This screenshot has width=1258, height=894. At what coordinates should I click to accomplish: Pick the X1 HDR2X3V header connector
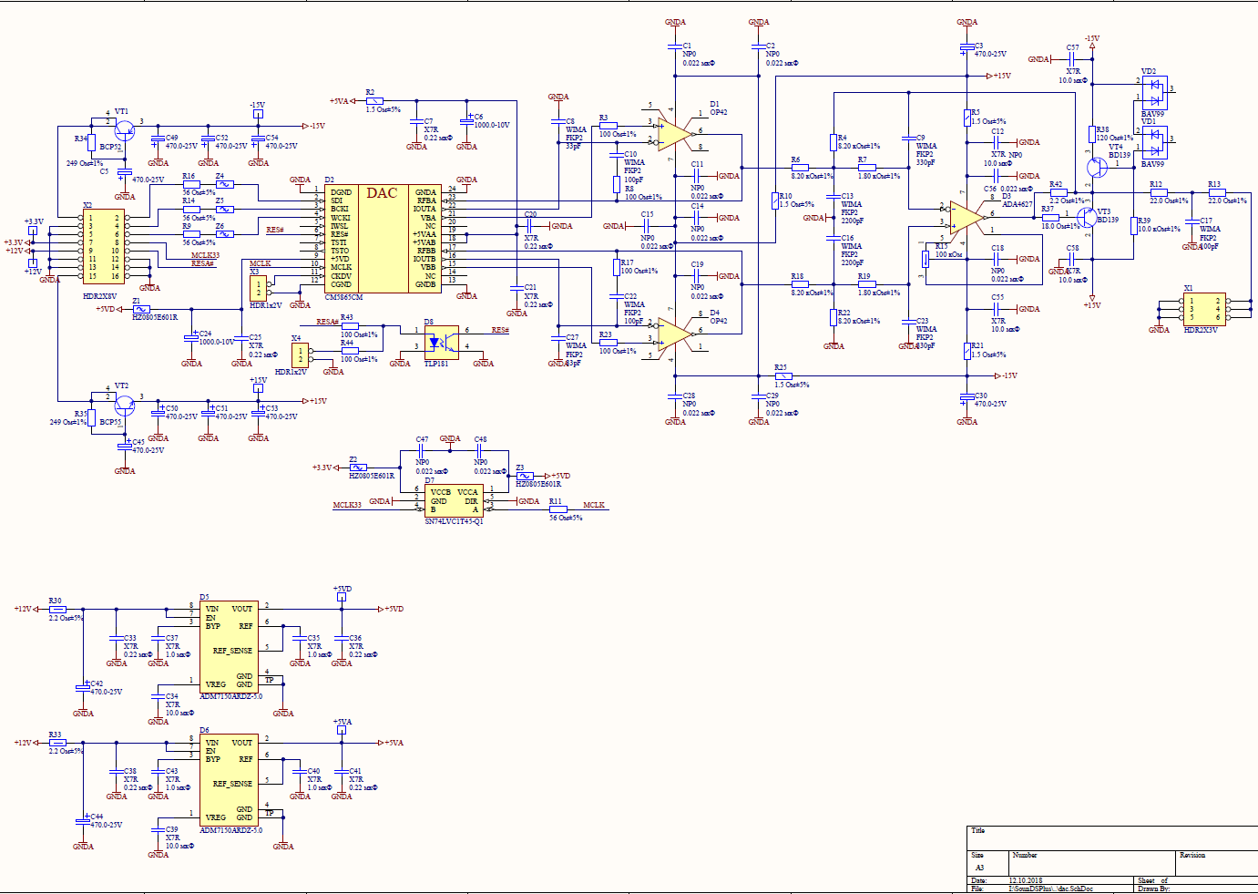pyautogui.click(x=1204, y=309)
